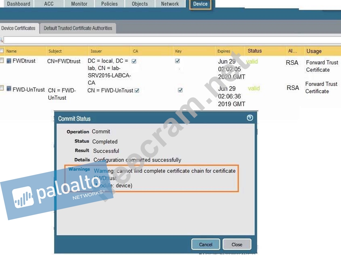The image size is (341, 255).
Task: Click the FWD-UnTrust certificate icon
Action: coord(9,89)
